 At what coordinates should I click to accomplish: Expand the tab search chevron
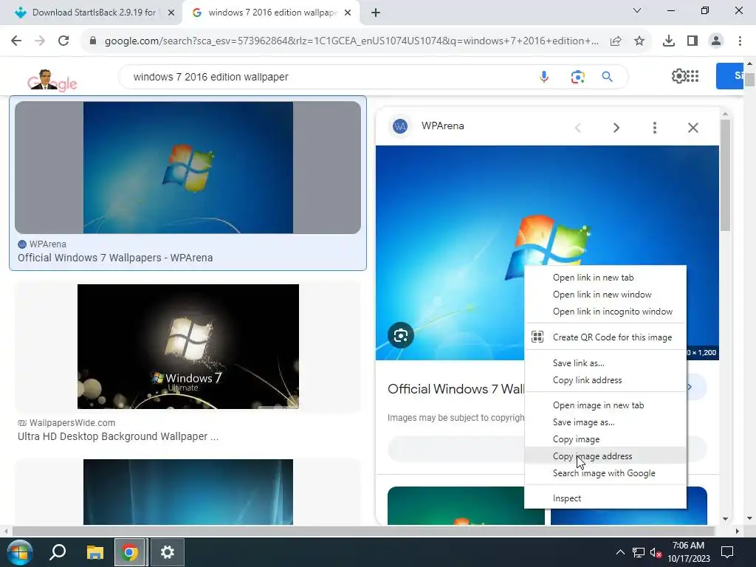coord(637,10)
